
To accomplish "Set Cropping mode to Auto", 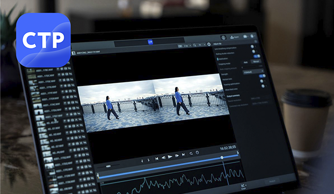I will tap(246, 62).
